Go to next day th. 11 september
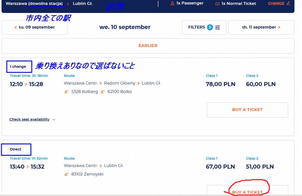This screenshot has width=302, height=196. tap(261, 27)
